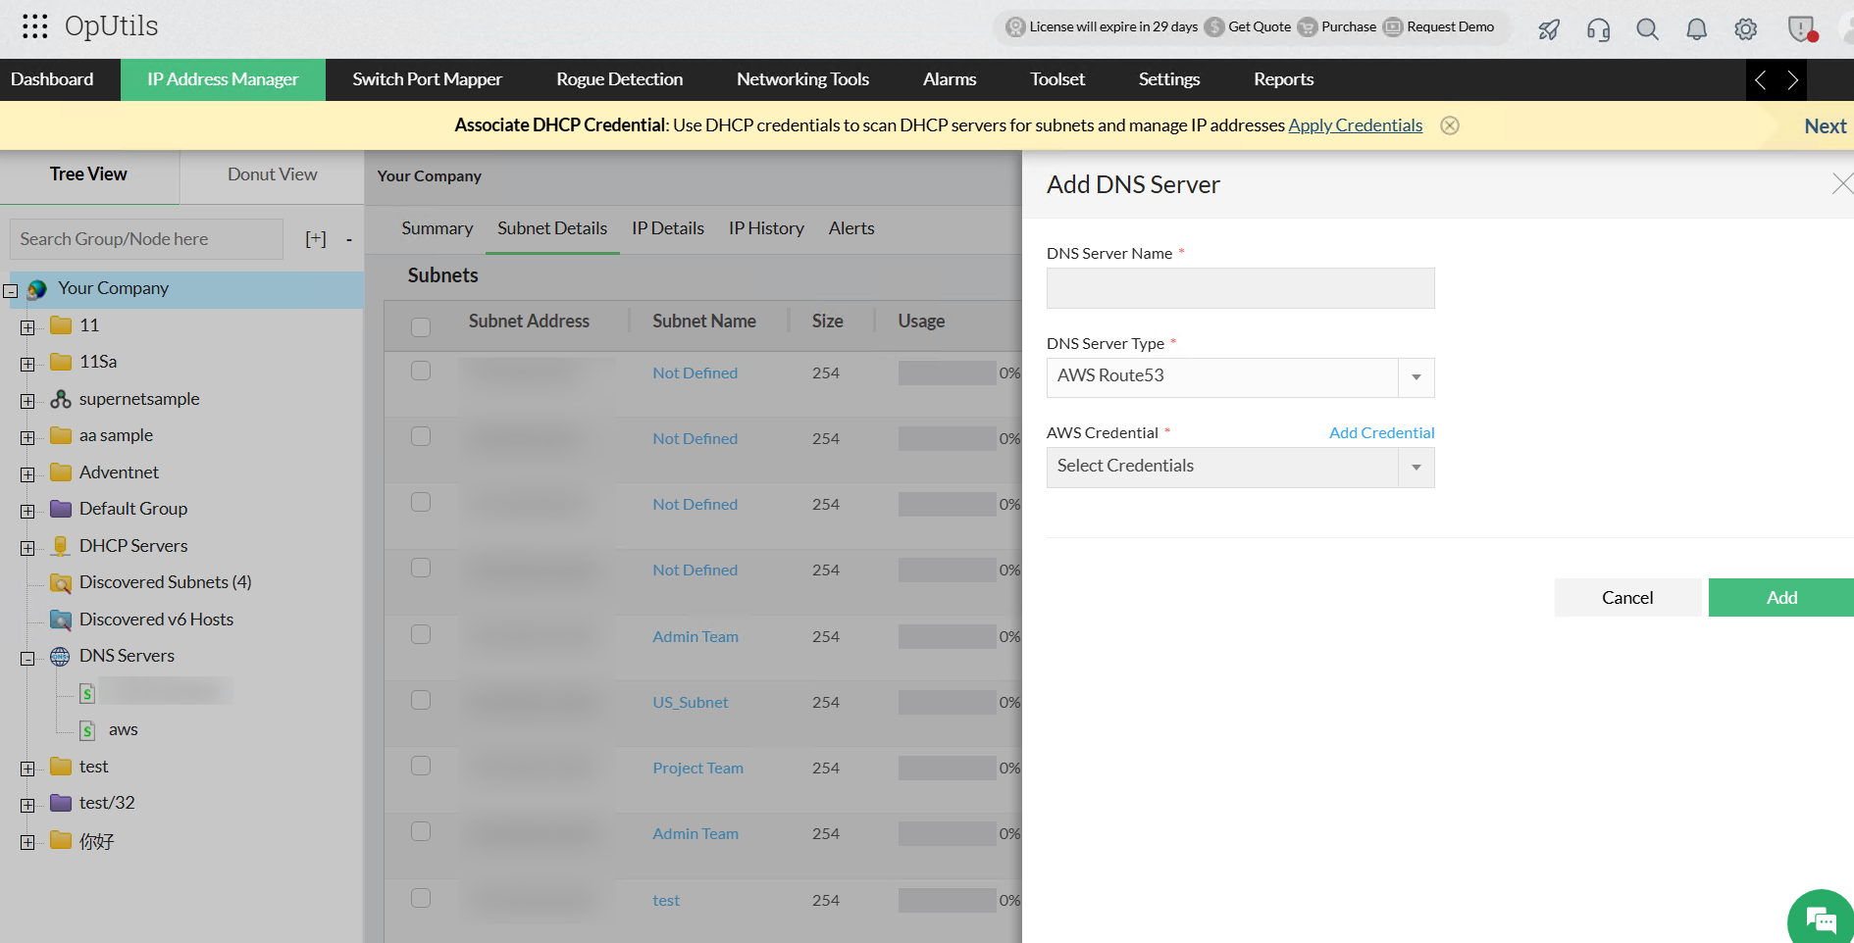Image resolution: width=1854 pixels, height=943 pixels.
Task: Check the fourth Not Defined subnet row
Action: point(421,568)
